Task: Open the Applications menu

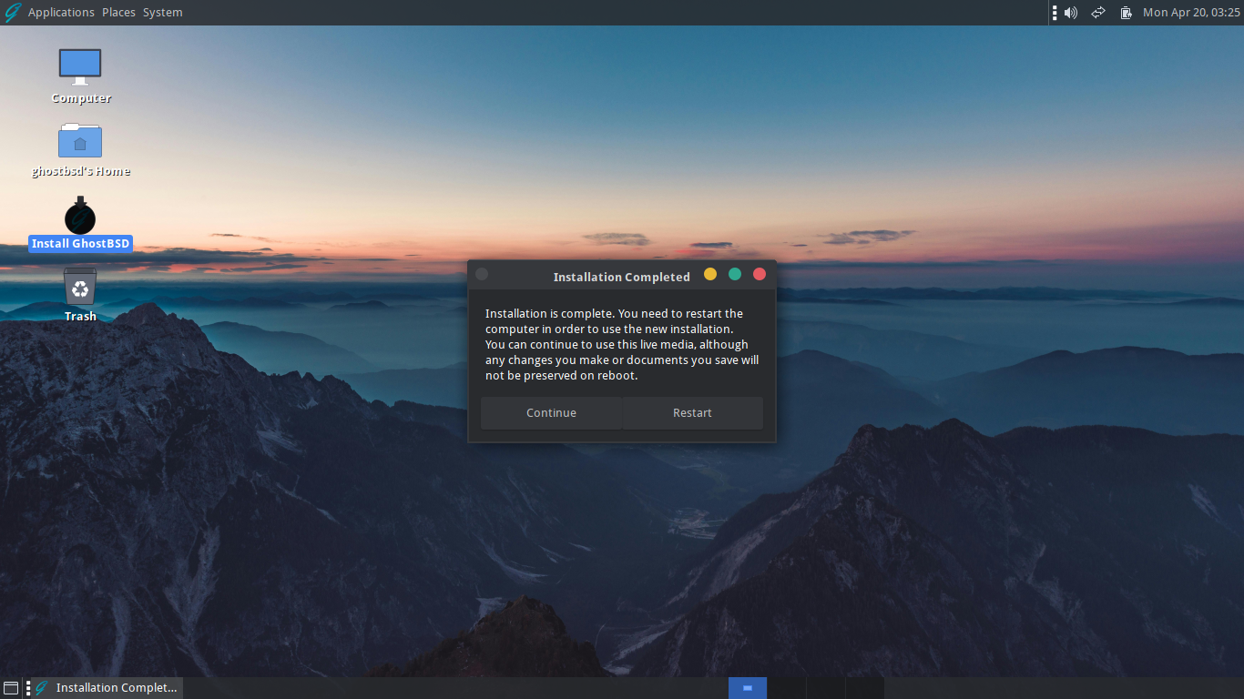Action: pos(61,12)
